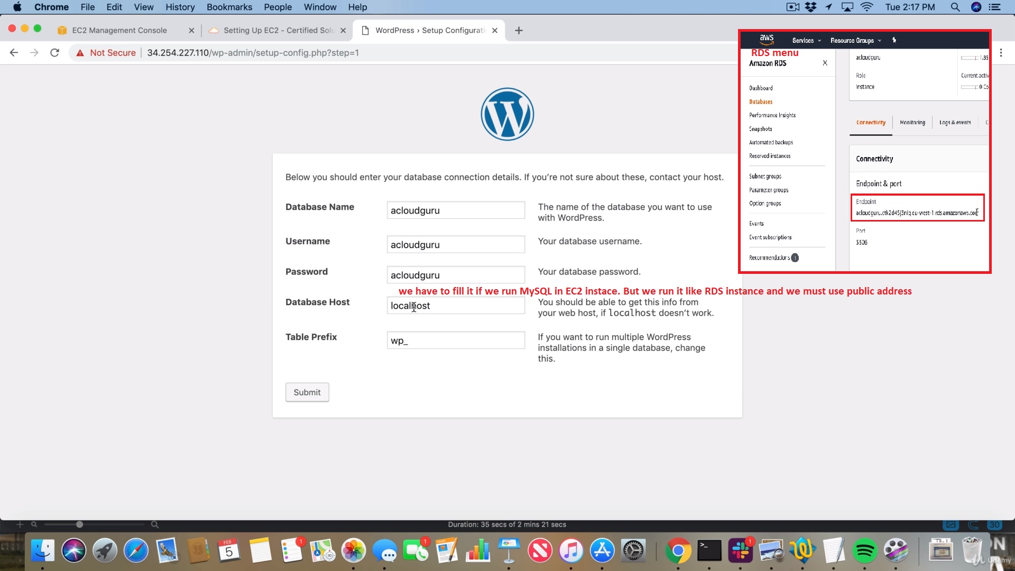Expand the Resource Groups dropdown
This screenshot has height=571, width=1015.
coord(855,41)
